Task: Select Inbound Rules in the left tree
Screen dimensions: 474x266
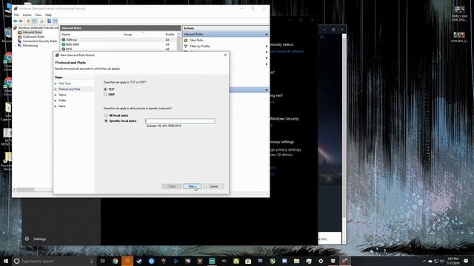Action: pyautogui.click(x=32, y=32)
